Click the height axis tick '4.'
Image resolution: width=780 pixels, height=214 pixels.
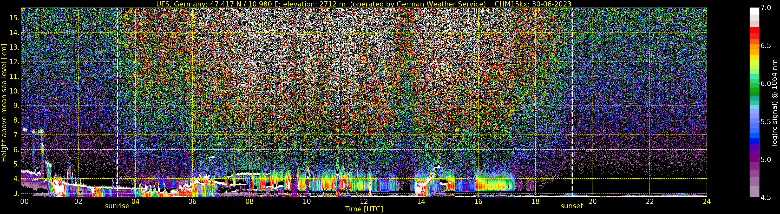(16, 179)
